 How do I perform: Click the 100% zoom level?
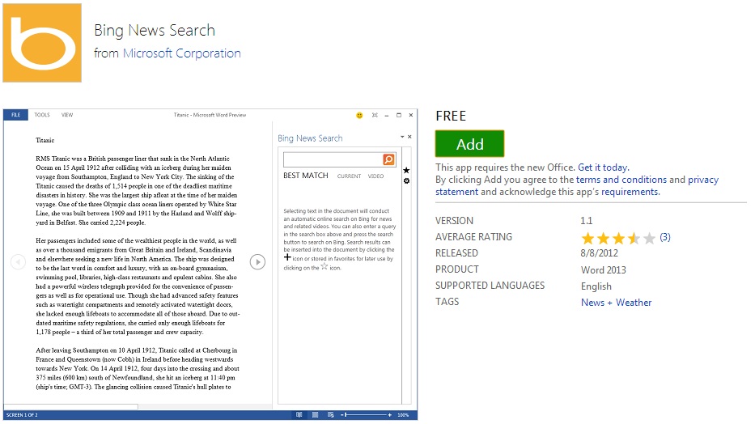404,415
